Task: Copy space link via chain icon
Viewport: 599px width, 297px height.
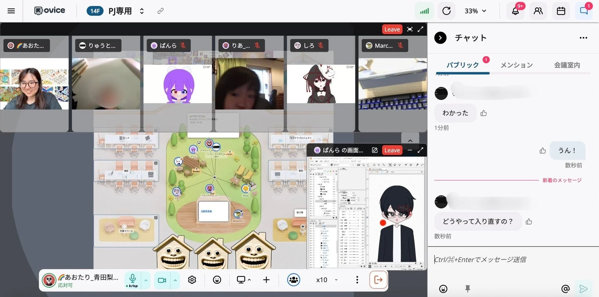Action: (160, 11)
